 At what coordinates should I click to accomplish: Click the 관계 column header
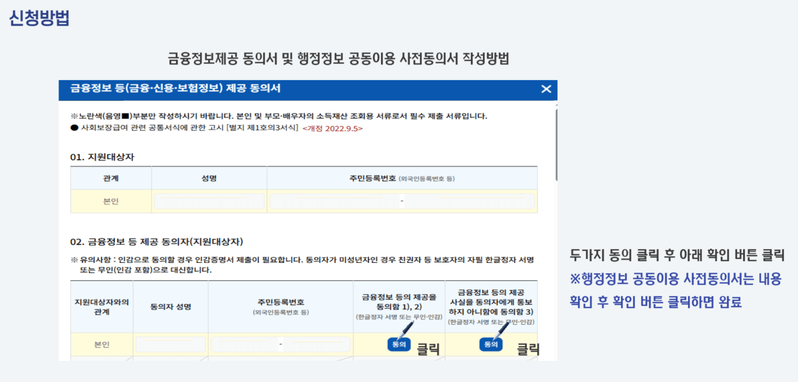[111, 178]
